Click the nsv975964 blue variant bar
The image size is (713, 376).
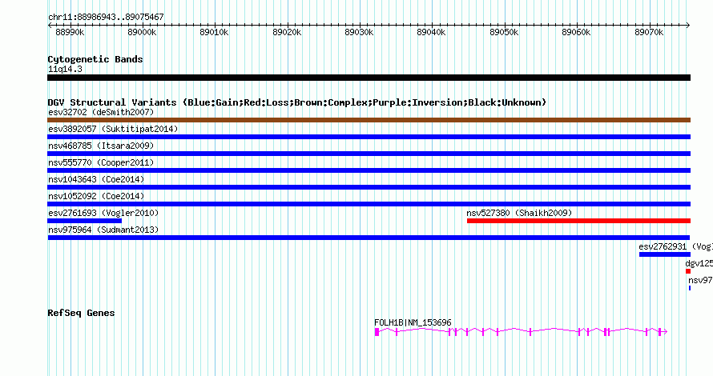click(x=369, y=238)
